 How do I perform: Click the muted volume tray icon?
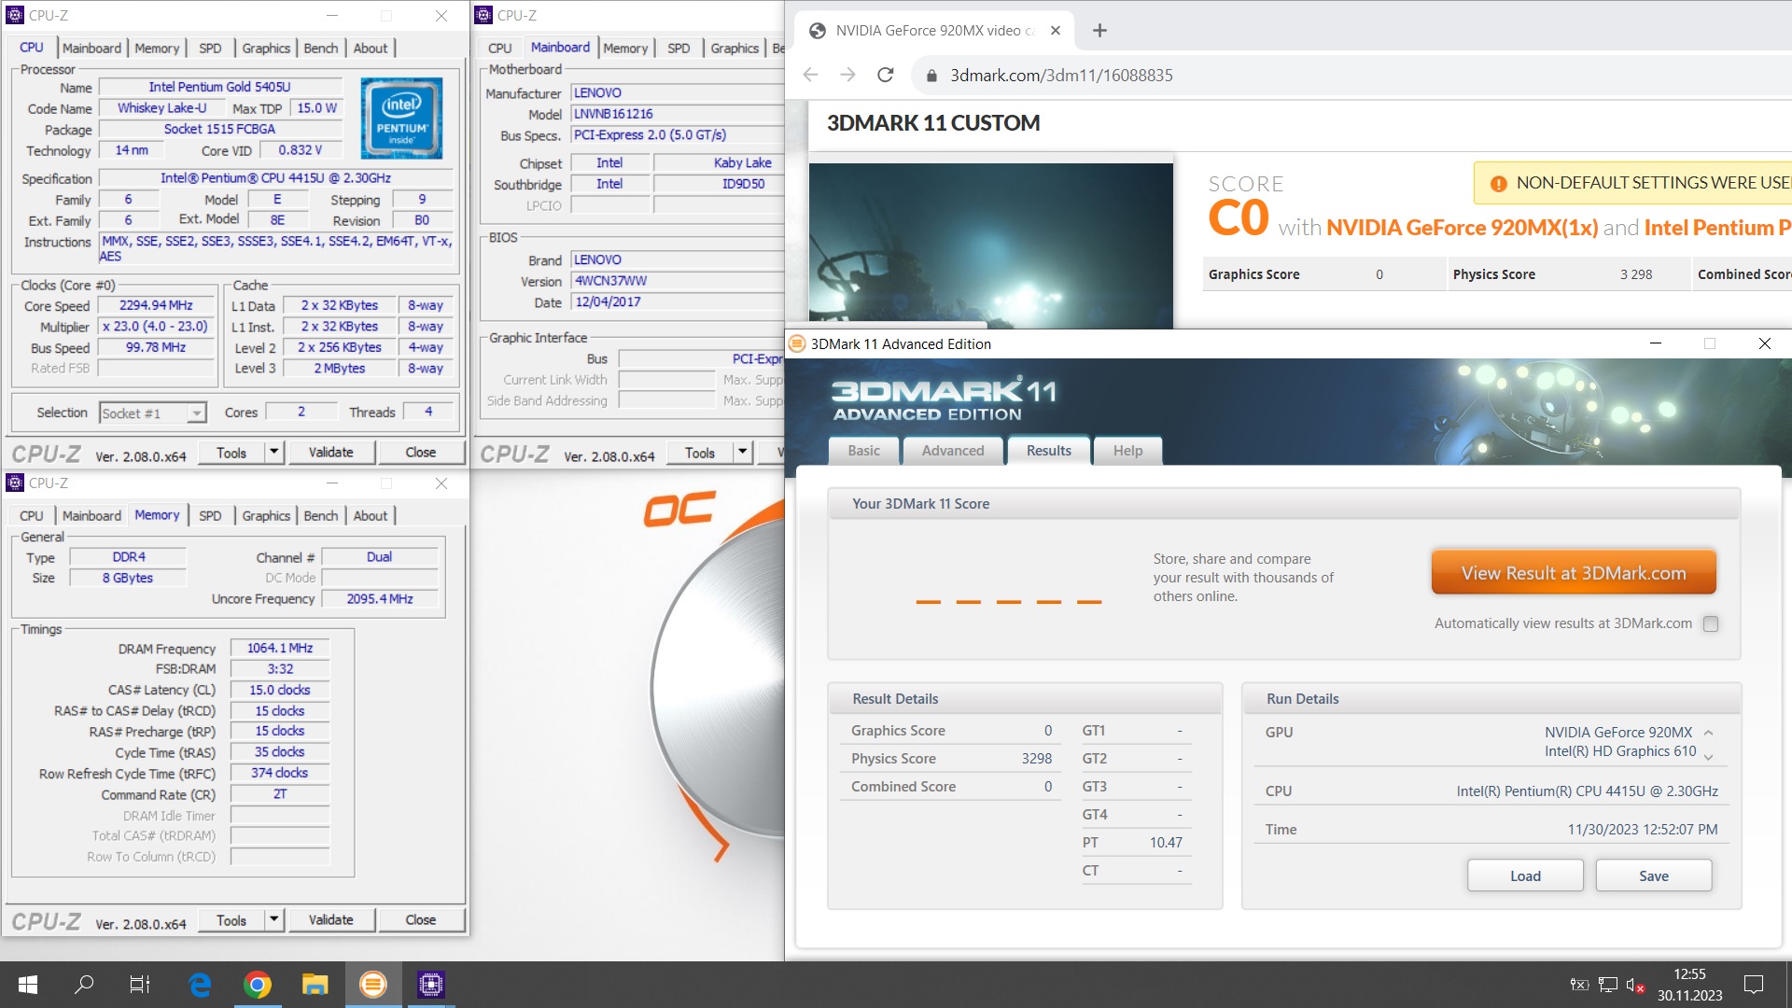tap(1635, 985)
